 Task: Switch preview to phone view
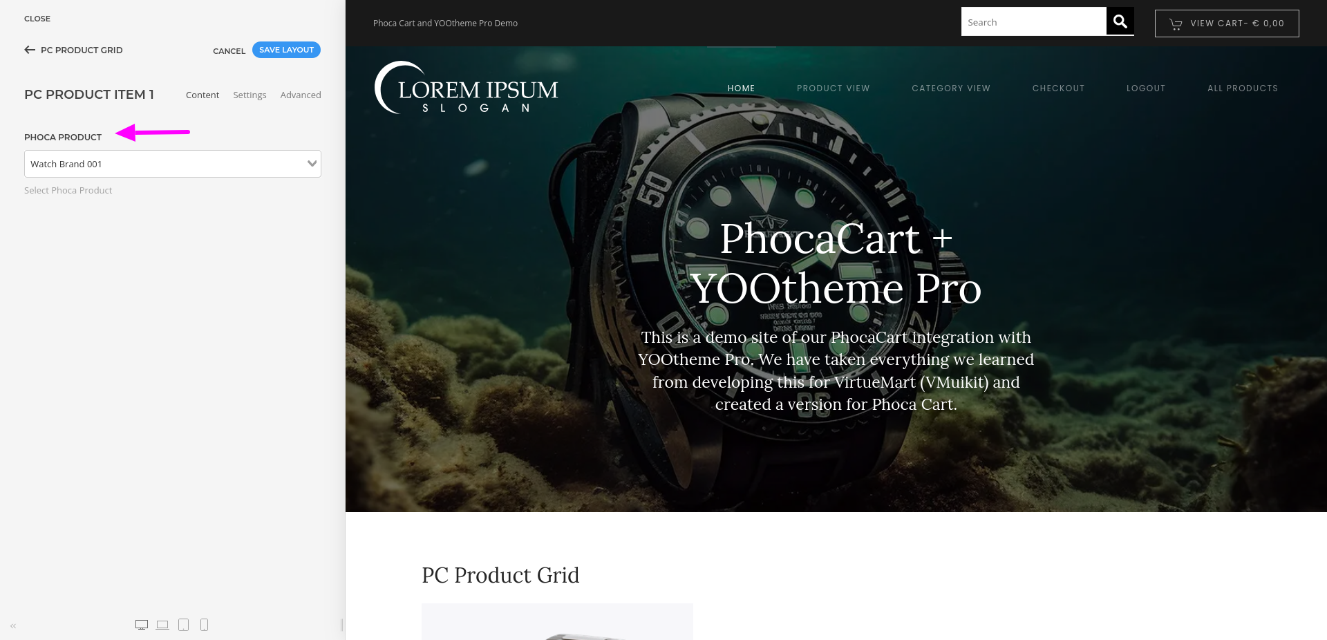pos(204,625)
